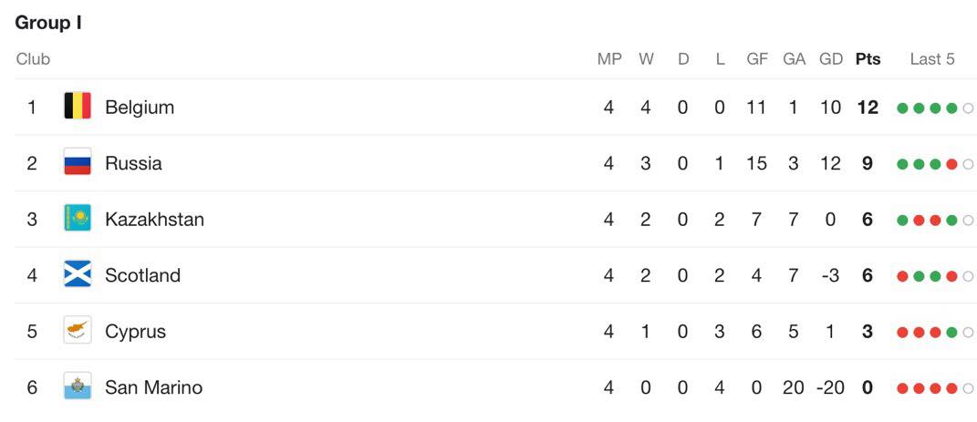Select the Kazakhstan team name

[x=154, y=219]
